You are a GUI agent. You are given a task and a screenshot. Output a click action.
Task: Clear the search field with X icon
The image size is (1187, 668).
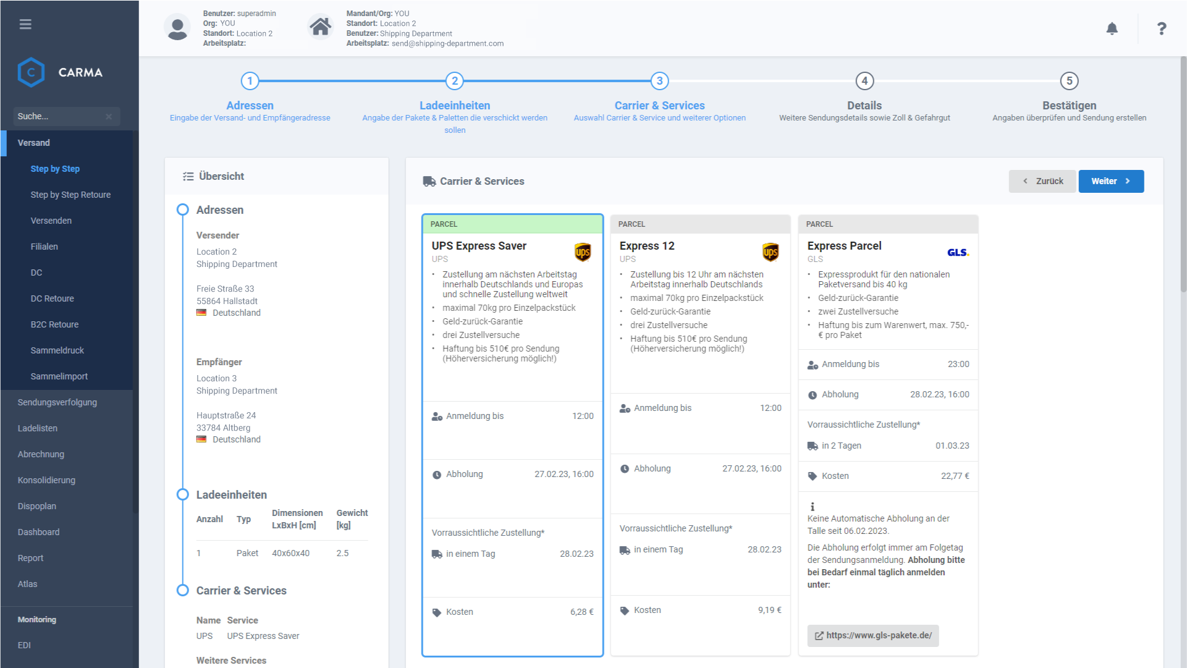(109, 116)
